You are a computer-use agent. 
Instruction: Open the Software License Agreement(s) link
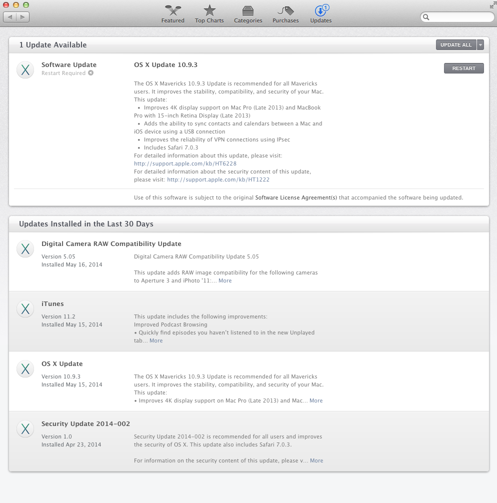296,197
